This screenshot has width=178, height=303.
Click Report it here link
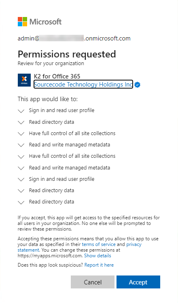click(99, 265)
